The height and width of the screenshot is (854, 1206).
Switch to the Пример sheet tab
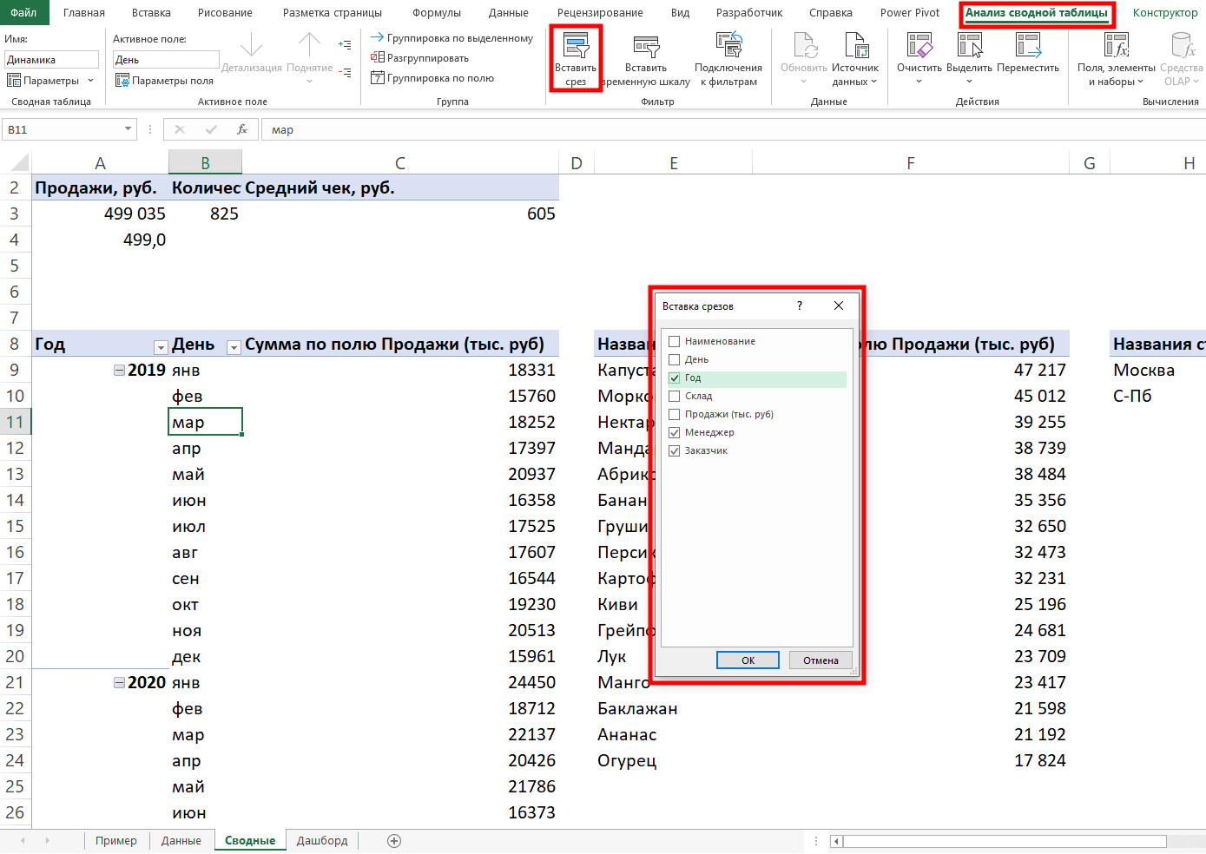point(116,840)
